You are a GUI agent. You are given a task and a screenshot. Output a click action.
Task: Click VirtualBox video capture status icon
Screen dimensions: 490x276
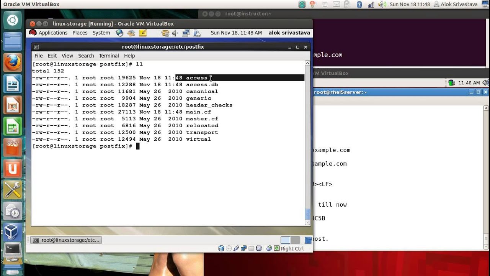pos(259,248)
